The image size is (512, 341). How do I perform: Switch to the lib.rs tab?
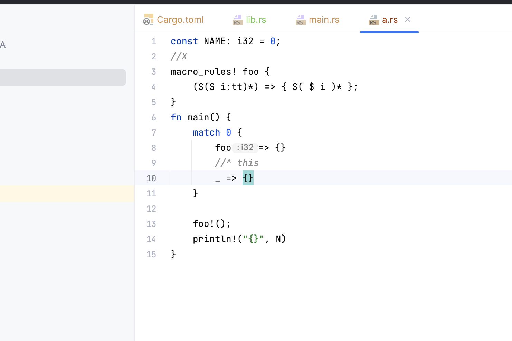click(x=256, y=20)
